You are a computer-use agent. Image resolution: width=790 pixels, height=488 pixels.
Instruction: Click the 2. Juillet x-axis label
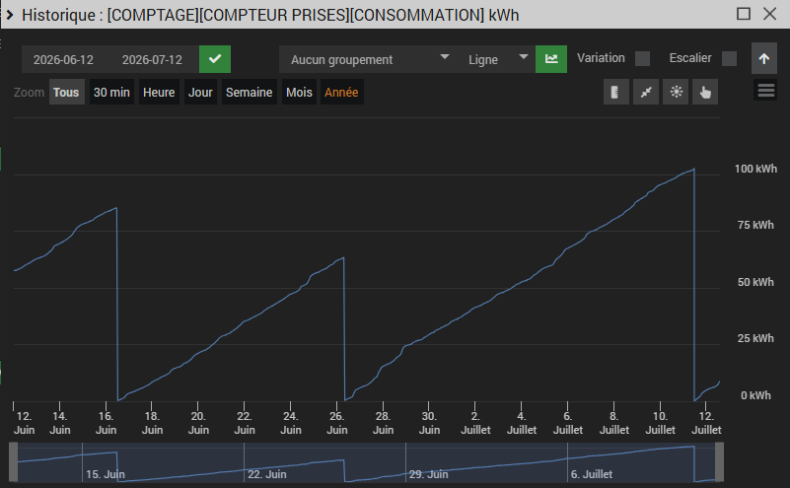(x=475, y=423)
